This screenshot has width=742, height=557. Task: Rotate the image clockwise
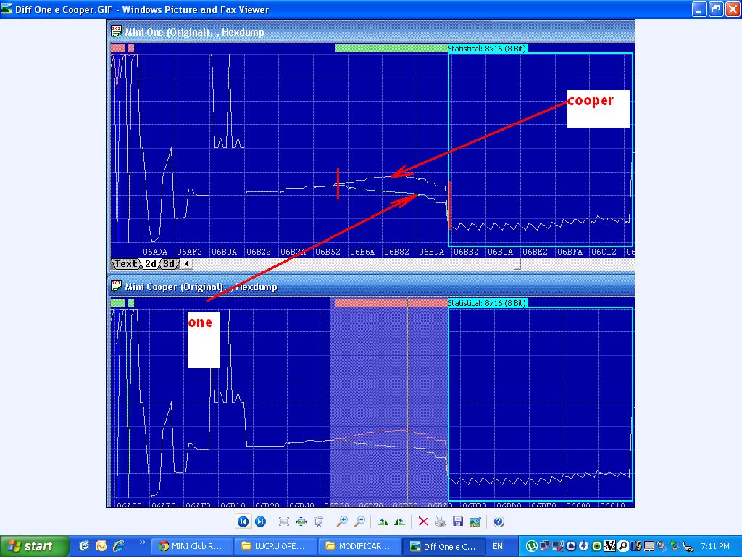click(383, 521)
